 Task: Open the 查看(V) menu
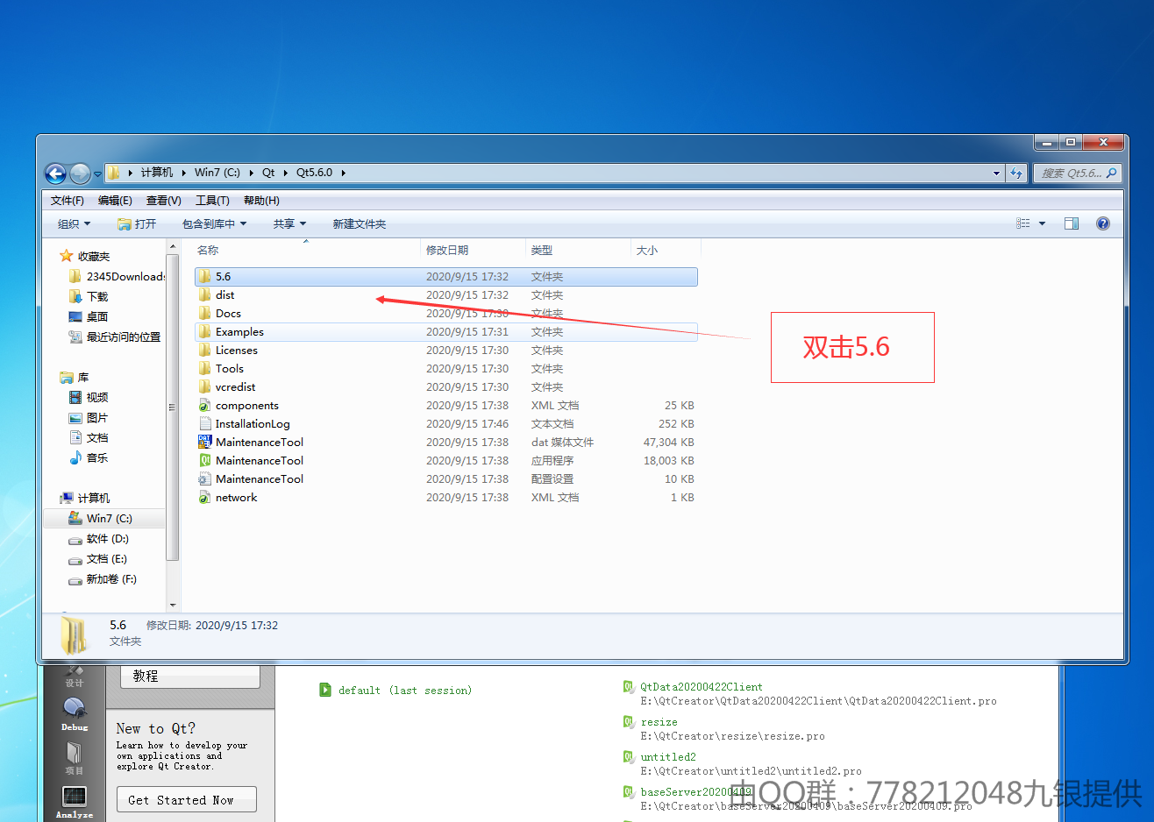coord(163,201)
